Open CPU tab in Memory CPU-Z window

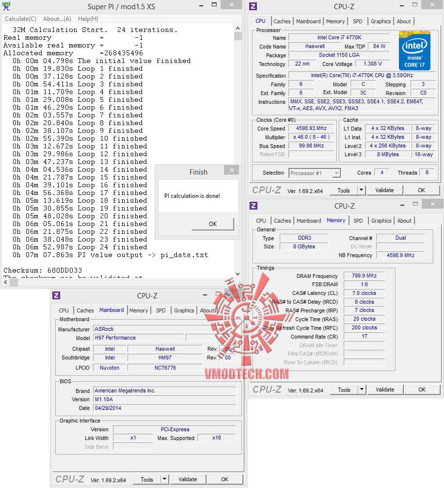click(261, 221)
